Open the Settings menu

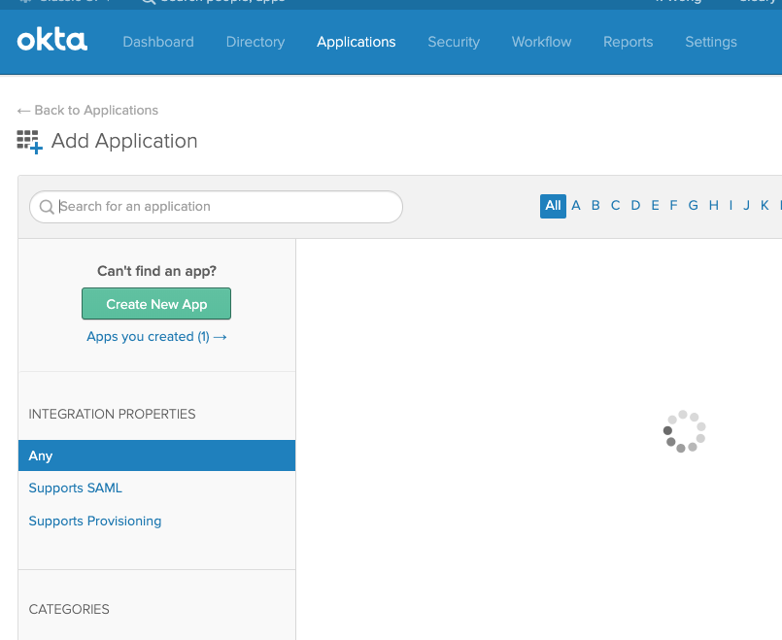(x=711, y=42)
